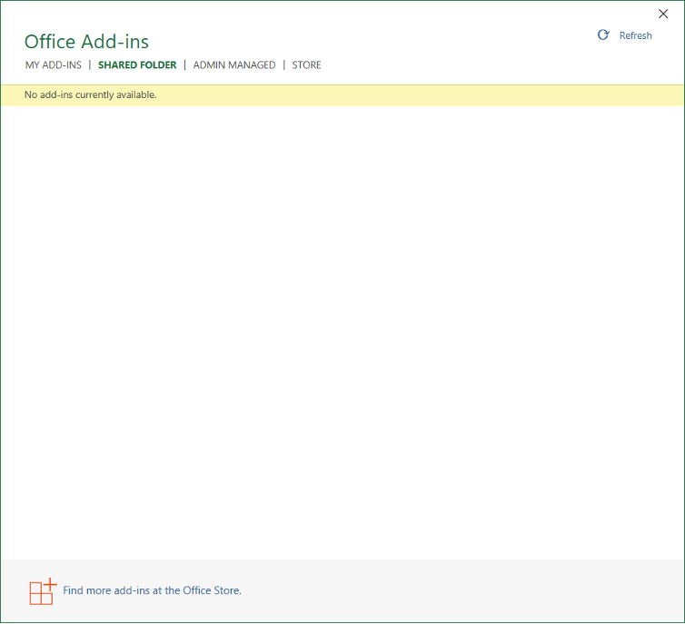Click inside the empty add-ins list area
Screen dimensions: 685x624
342,327
